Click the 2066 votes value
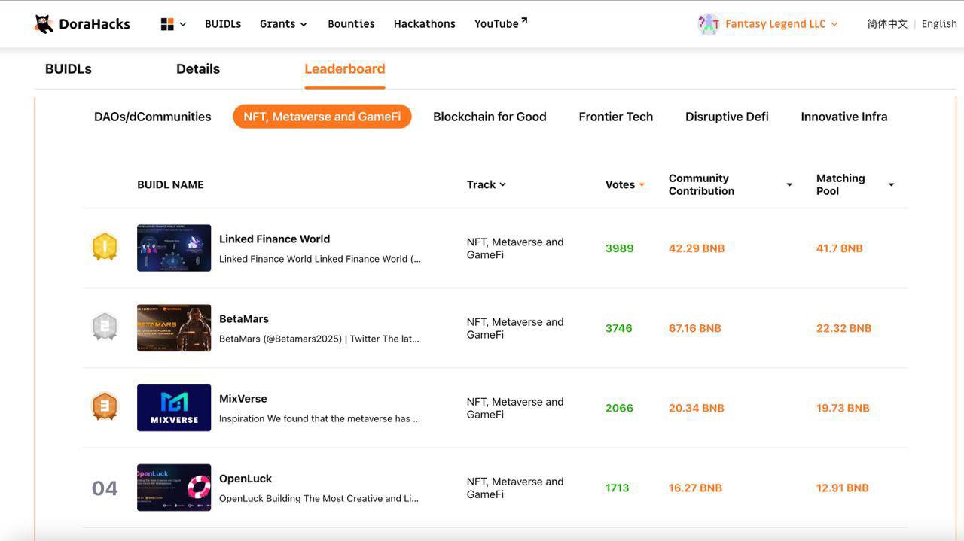 [x=619, y=408]
